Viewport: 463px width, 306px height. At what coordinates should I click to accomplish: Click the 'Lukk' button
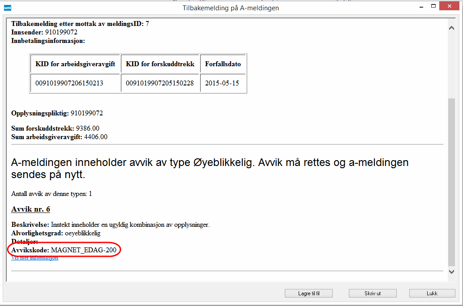pyautogui.click(x=432, y=293)
